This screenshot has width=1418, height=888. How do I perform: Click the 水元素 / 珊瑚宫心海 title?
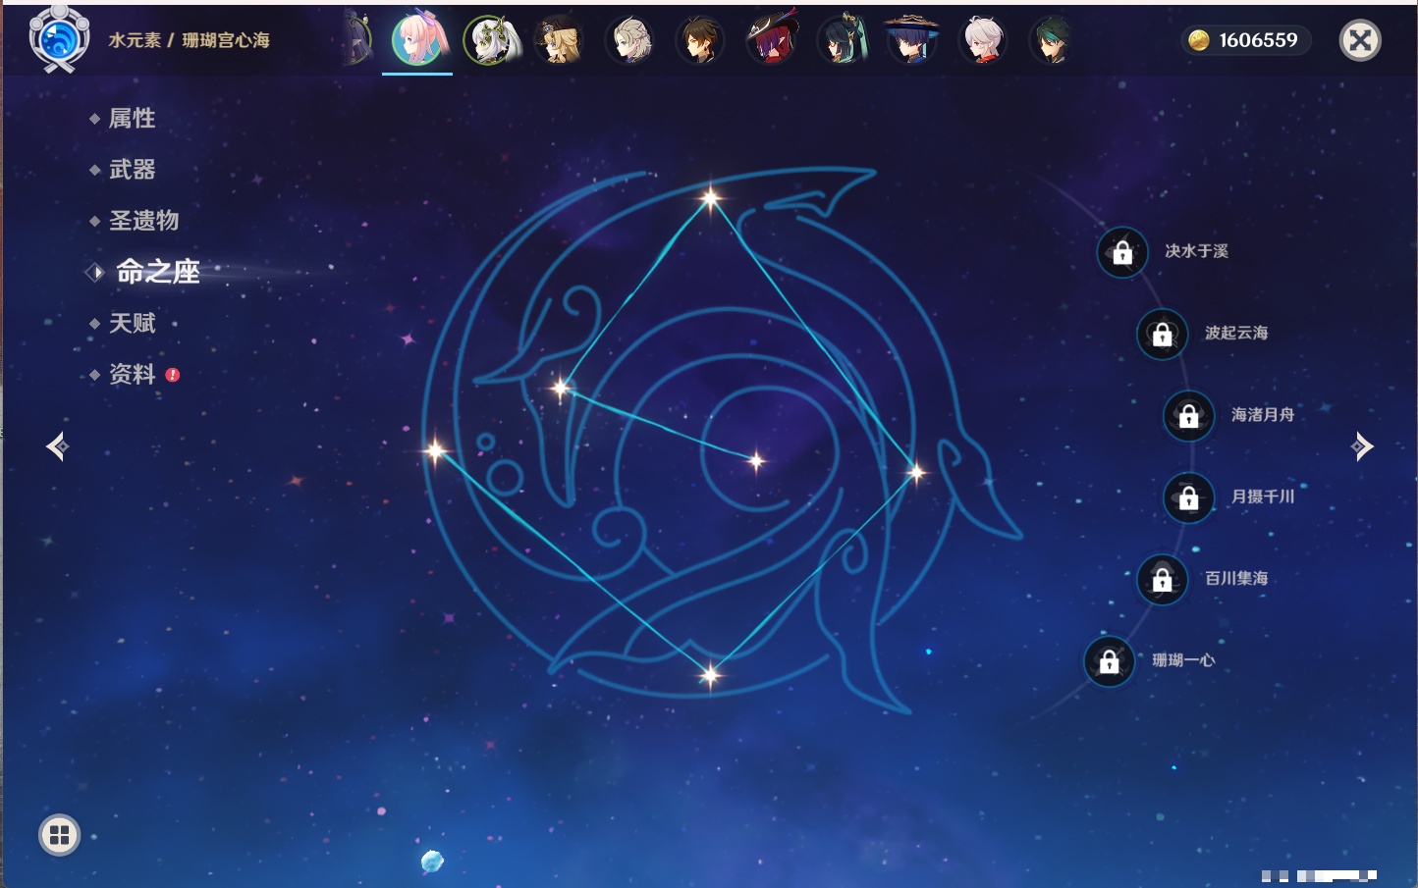pos(189,40)
